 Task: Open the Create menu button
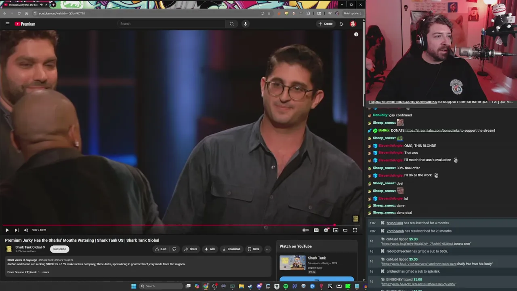pyautogui.click(x=326, y=24)
